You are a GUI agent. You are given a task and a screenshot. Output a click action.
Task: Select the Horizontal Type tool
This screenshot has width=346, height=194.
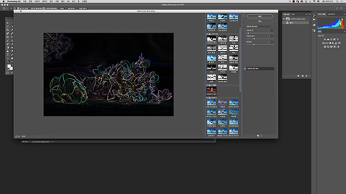pyautogui.click(x=8, y=55)
